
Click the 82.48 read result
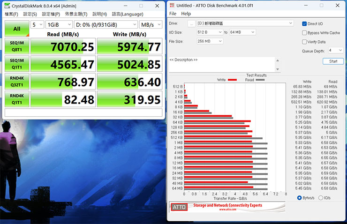(63, 99)
